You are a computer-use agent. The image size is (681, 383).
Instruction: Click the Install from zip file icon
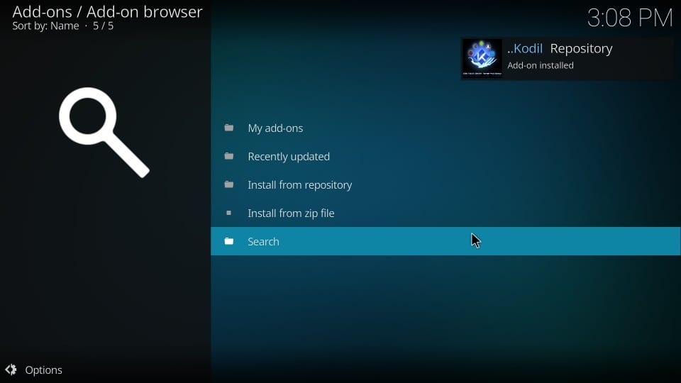point(229,213)
